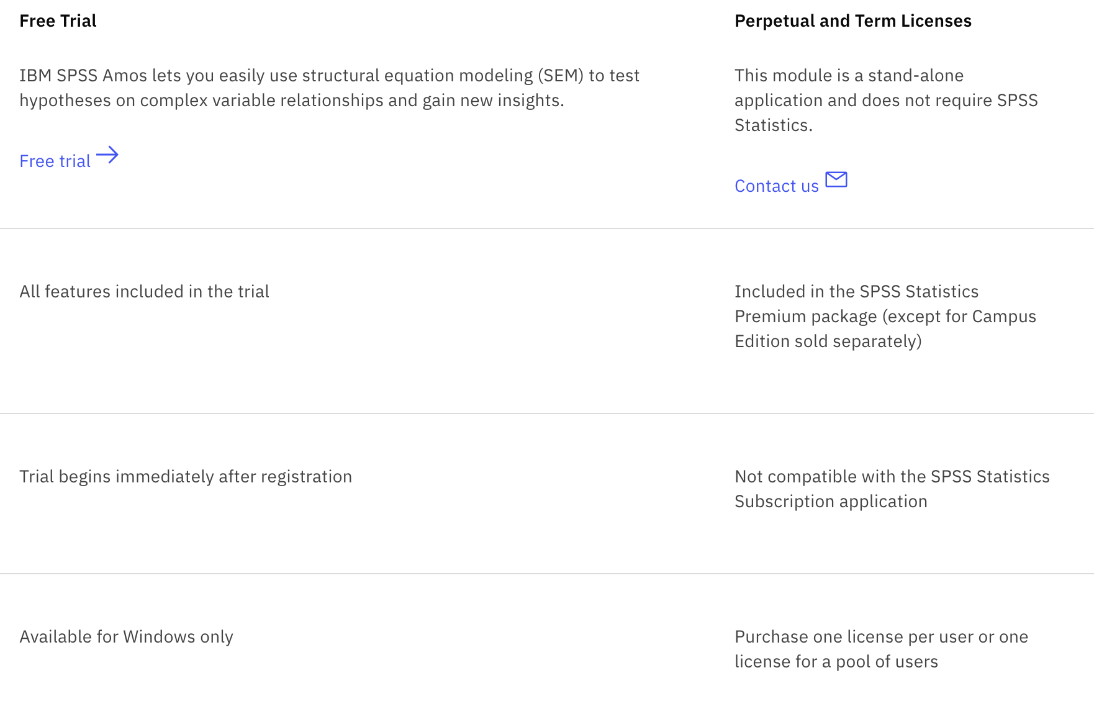Viewport: 1094px width, 709px height.
Task: Click "All features included in the trial" text
Action: pyautogui.click(x=144, y=292)
